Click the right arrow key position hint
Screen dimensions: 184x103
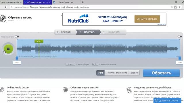tap(97, 64)
